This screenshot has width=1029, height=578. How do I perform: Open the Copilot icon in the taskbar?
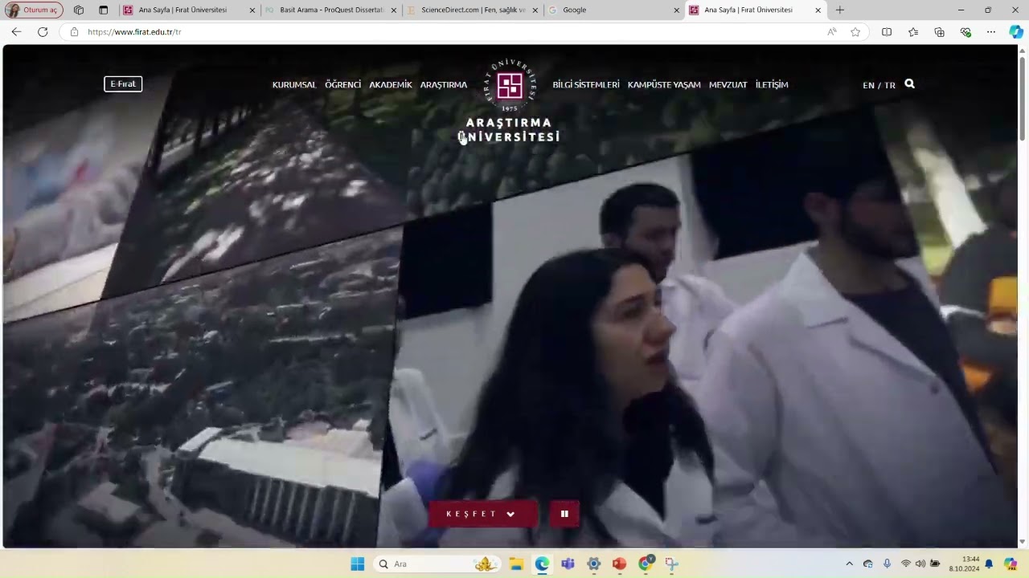coord(1011,564)
